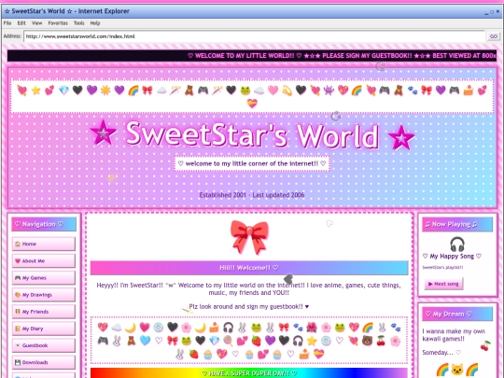This screenshot has width=504, height=378.
Task: Click the Navigation panel header
Action: [44, 224]
